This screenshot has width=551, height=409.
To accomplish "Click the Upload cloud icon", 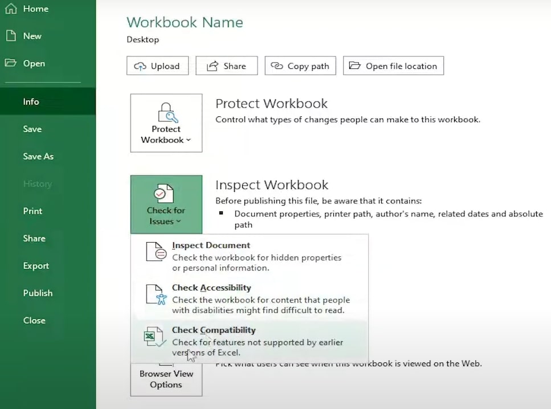I will [140, 66].
